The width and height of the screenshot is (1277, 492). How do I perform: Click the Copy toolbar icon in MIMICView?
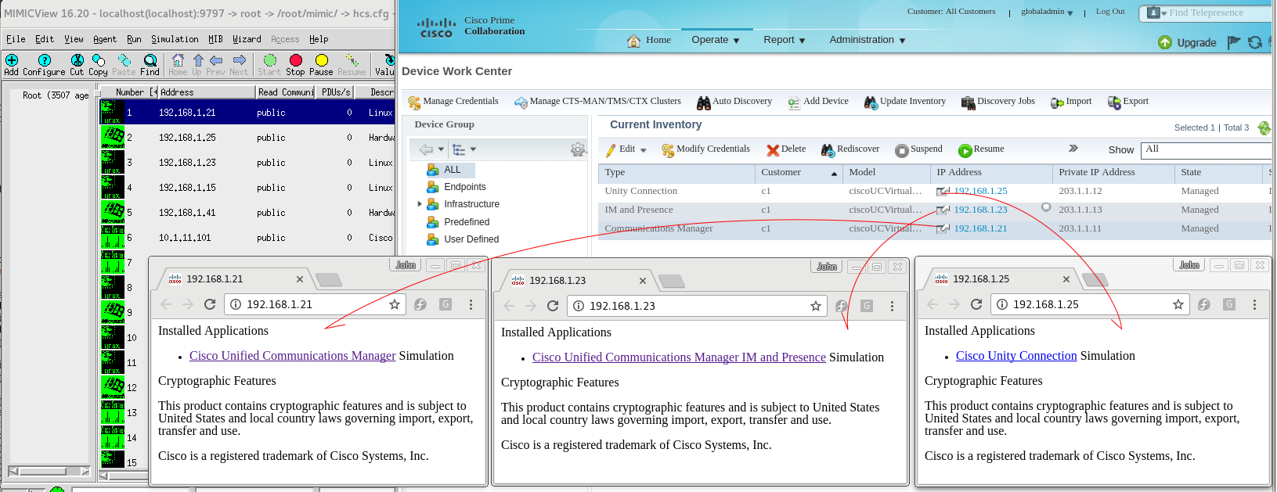(99, 60)
